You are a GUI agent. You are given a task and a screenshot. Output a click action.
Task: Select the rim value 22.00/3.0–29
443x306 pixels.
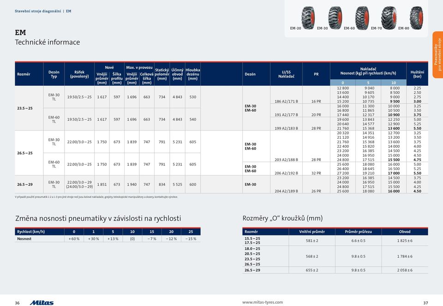click(79, 182)
